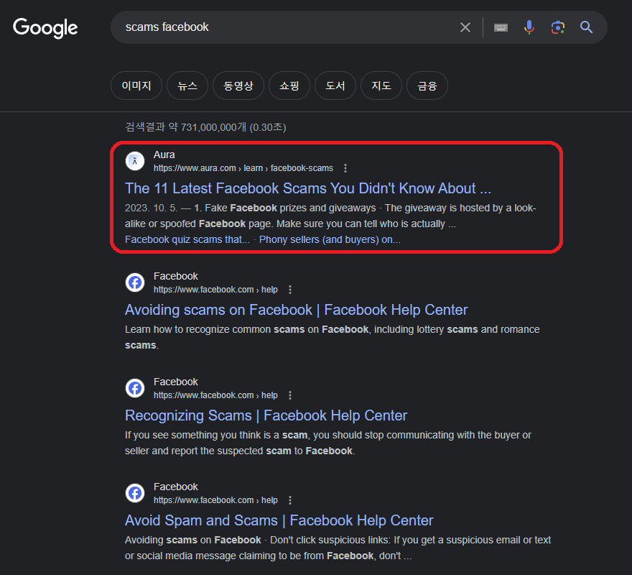632x575 pixels.
Task: Open options menu for Avoiding scams result
Action: (x=290, y=289)
